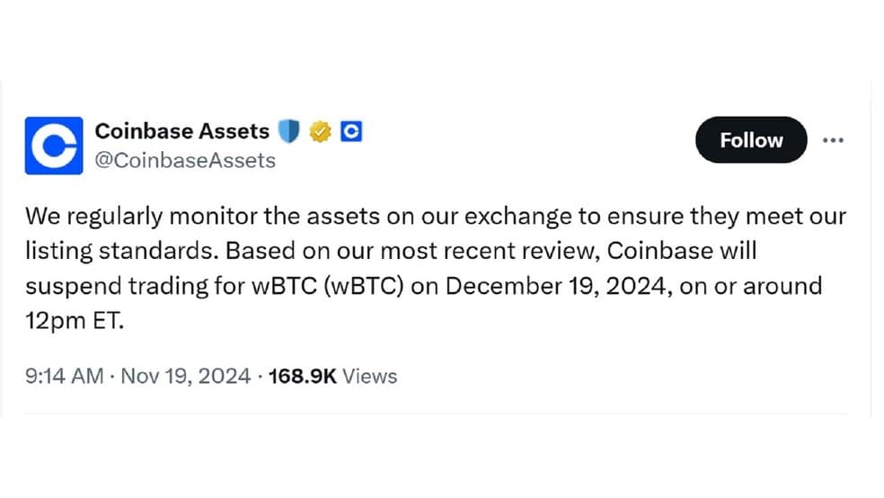Click the blue shield badge beside the name
The height and width of the screenshot is (498, 884).
288,131
